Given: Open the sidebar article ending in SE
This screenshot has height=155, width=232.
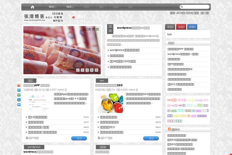Looking at the screenshot, I should click(180, 69).
